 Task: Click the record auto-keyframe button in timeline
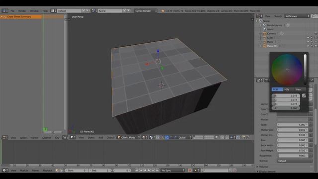[x=190, y=170]
